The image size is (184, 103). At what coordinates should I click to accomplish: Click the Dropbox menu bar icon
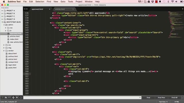pyautogui.click(x=153, y=1)
